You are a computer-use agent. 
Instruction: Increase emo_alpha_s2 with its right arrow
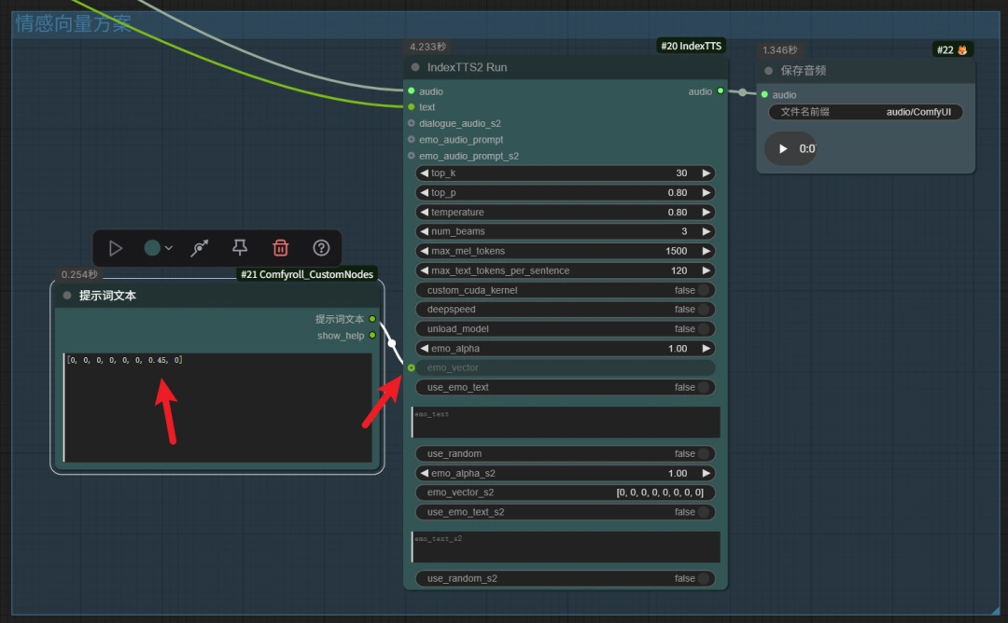click(x=707, y=474)
